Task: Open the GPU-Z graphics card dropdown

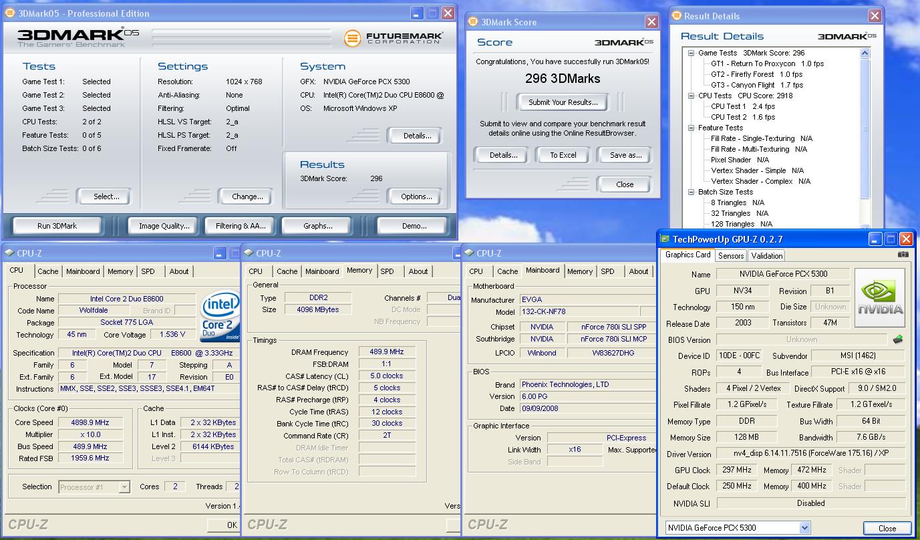Action: 804,527
